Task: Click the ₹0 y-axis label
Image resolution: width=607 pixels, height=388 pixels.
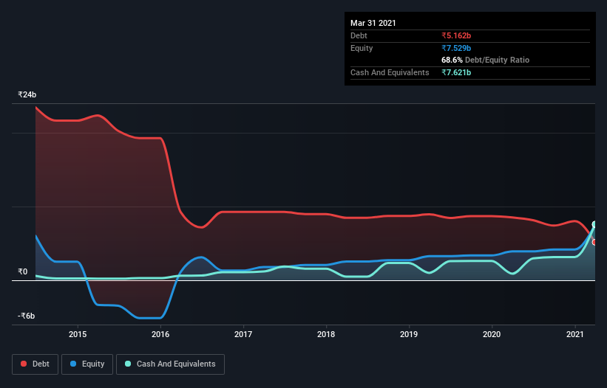Action: [x=22, y=271]
